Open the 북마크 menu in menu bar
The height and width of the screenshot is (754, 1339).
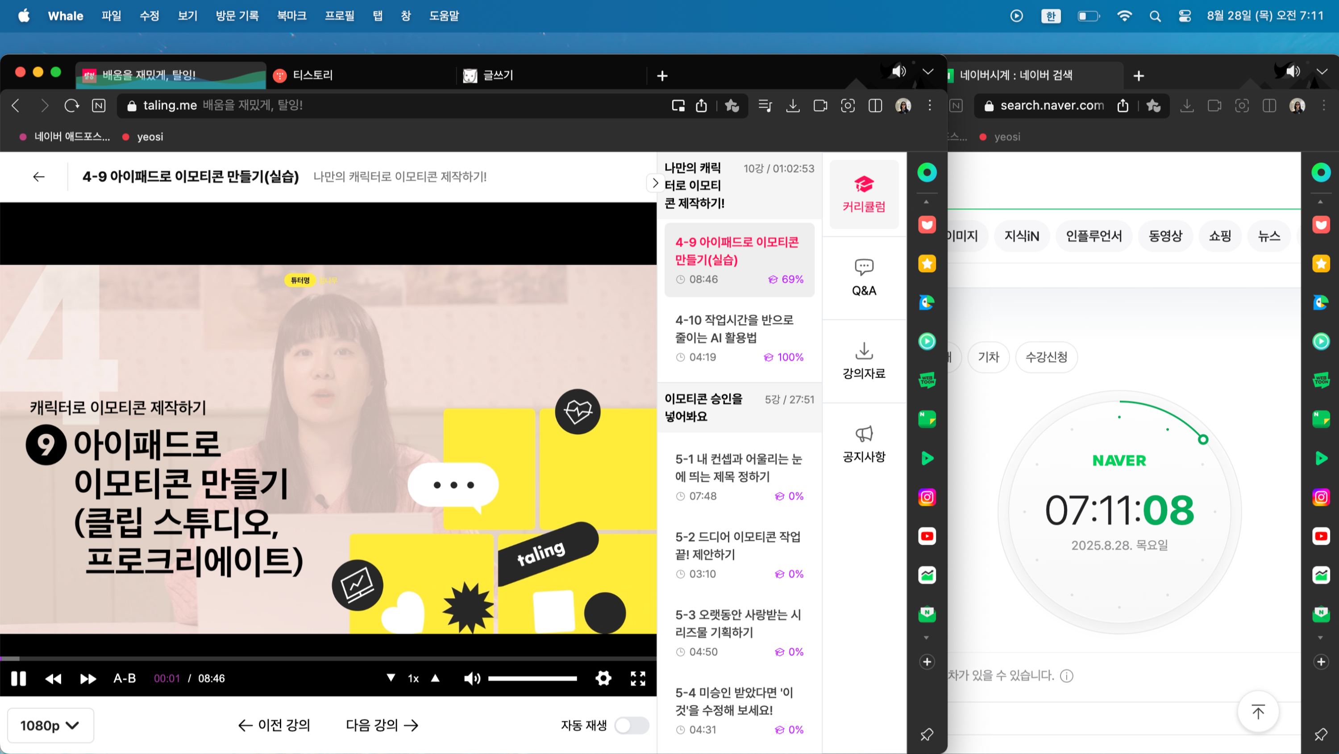[x=291, y=16]
